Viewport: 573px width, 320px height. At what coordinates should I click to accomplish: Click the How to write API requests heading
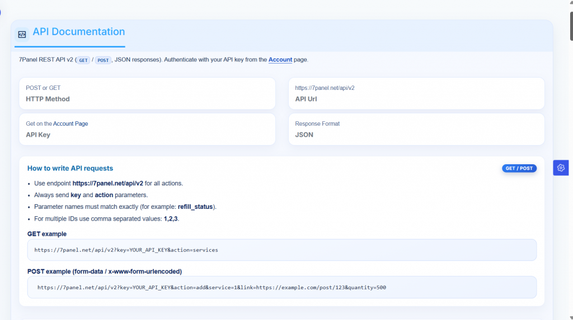click(x=70, y=168)
